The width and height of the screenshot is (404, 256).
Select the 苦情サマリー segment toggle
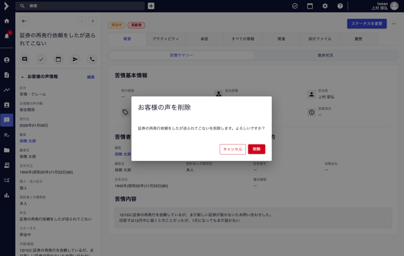[x=181, y=55]
